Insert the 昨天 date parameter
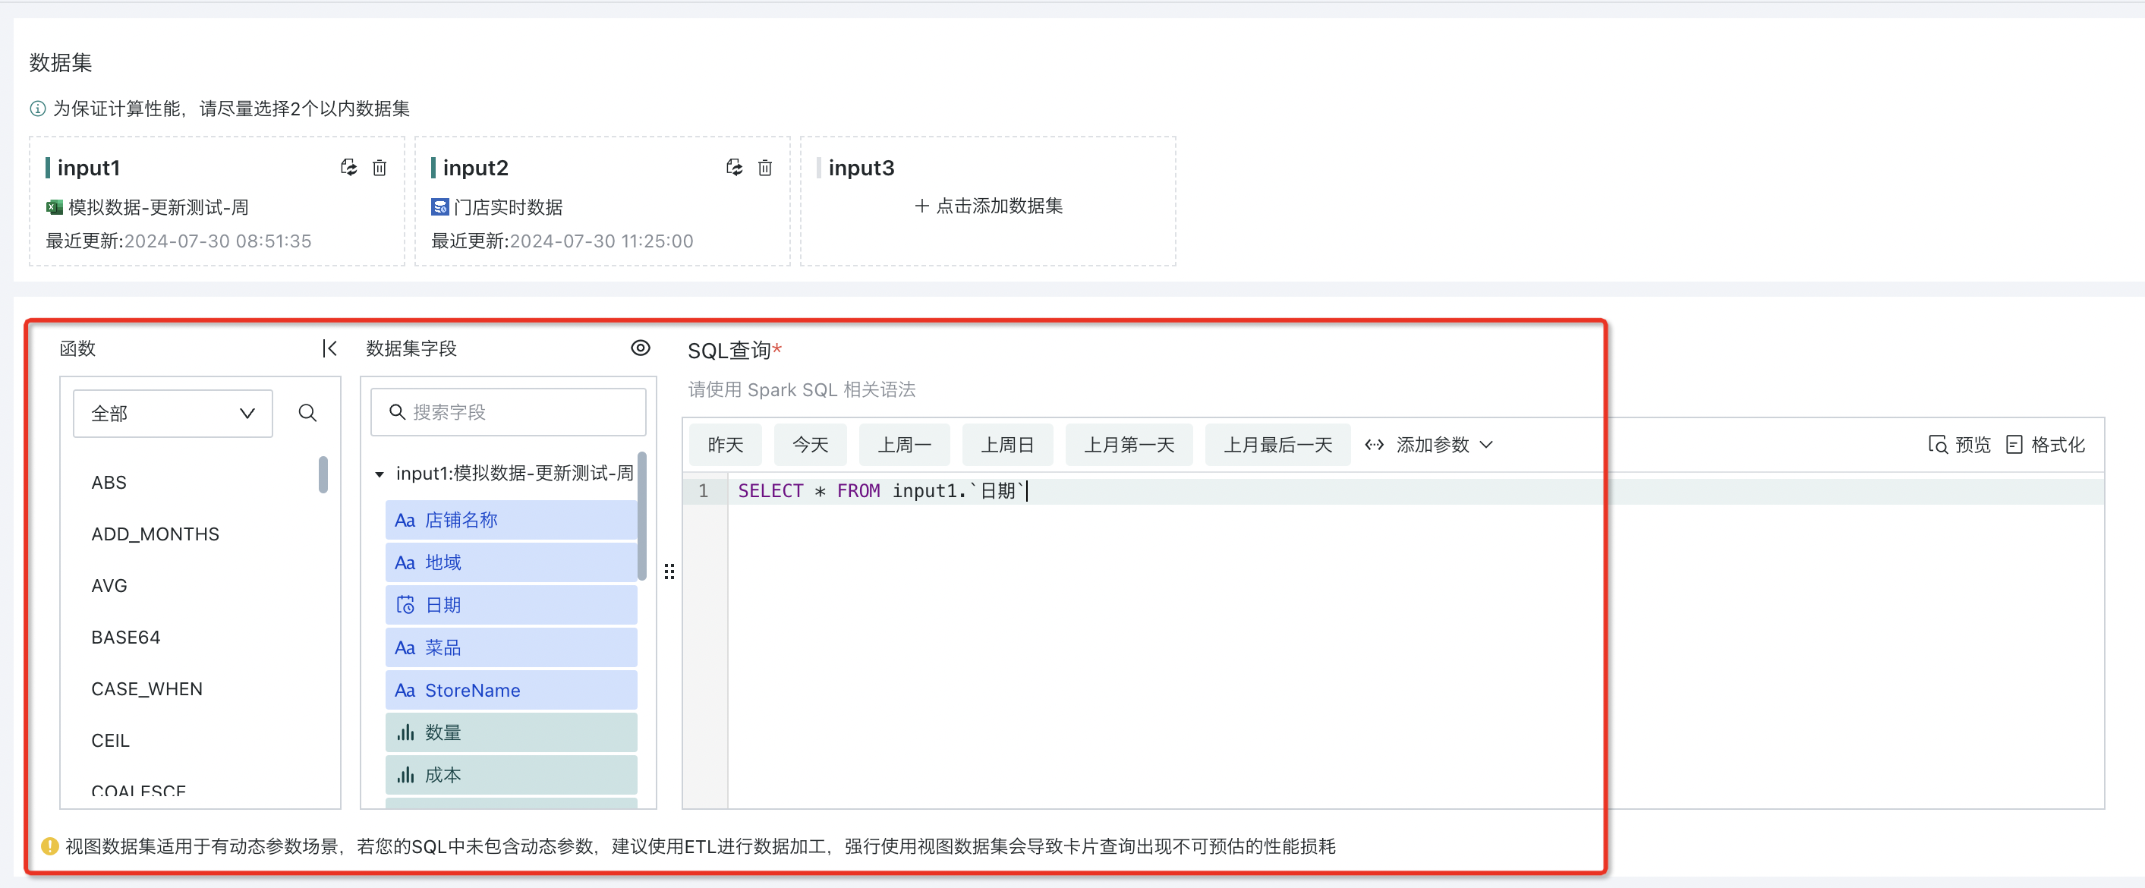The width and height of the screenshot is (2145, 888). click(726, 445)
